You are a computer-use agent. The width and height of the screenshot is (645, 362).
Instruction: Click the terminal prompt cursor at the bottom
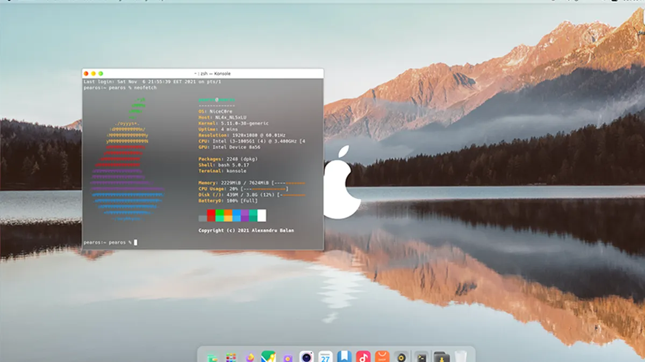pyautogui.click(x=135, y=242)
